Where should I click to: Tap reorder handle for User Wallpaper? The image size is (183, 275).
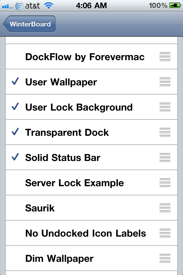[x=165, y=82]
